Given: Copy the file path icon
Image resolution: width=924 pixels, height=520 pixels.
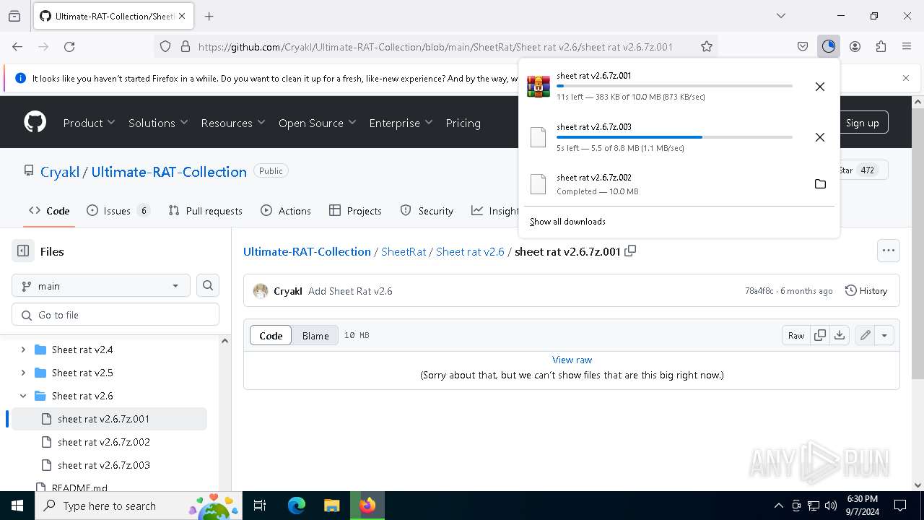Looking at the screenshot, I should coord(630,251).
